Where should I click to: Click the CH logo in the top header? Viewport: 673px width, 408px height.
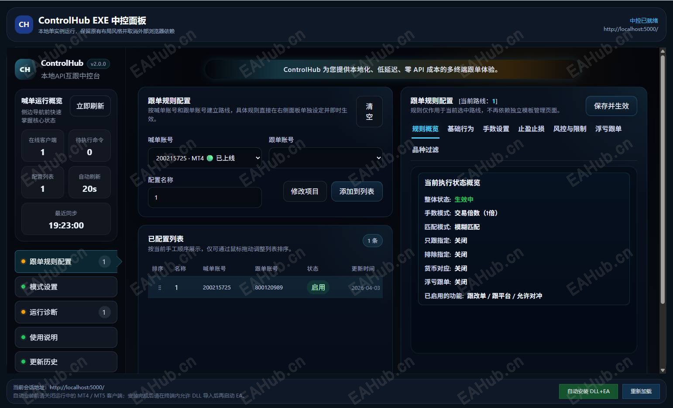(24, 24)
